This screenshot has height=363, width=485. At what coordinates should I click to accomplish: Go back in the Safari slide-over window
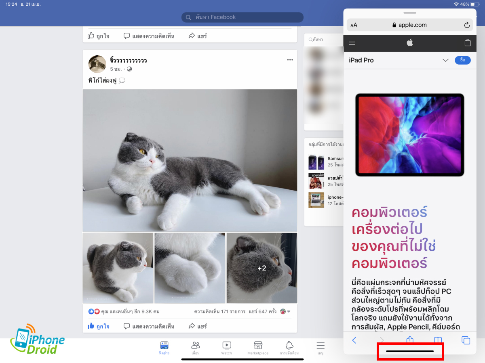pyautogui.click(x=354, y=340)
